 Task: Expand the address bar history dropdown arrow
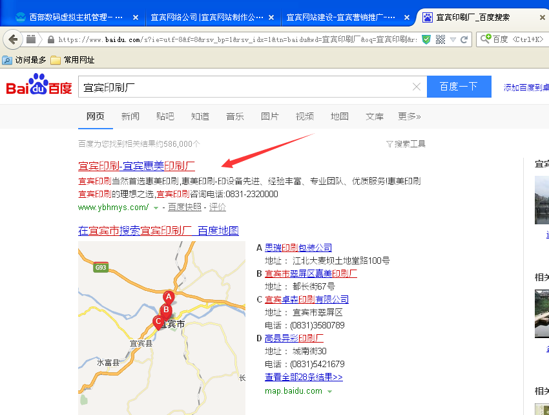[453, 39]
